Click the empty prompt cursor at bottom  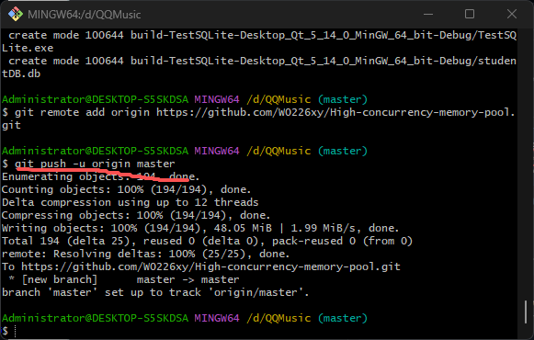tap(15, 331)
